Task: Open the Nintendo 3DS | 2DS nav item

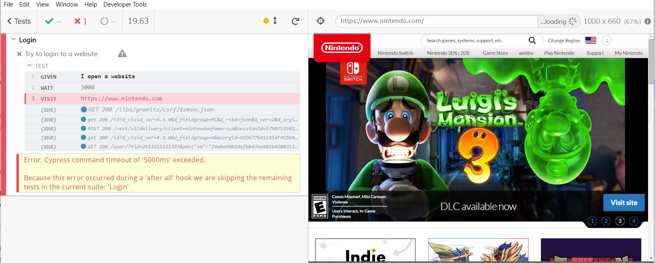Action: point(448,53)
